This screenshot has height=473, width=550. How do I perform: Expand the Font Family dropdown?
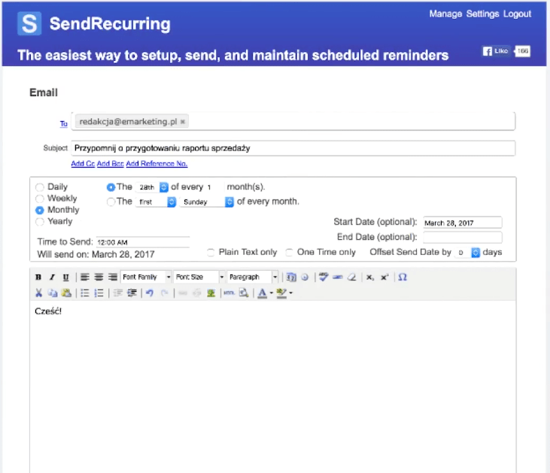(146, 277)
